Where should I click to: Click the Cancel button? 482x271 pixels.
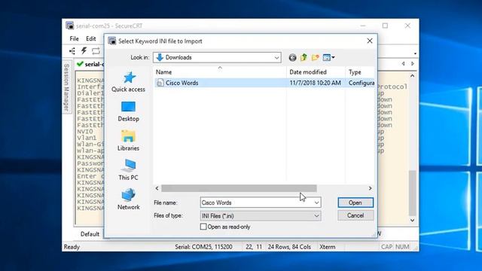[355, 216]
